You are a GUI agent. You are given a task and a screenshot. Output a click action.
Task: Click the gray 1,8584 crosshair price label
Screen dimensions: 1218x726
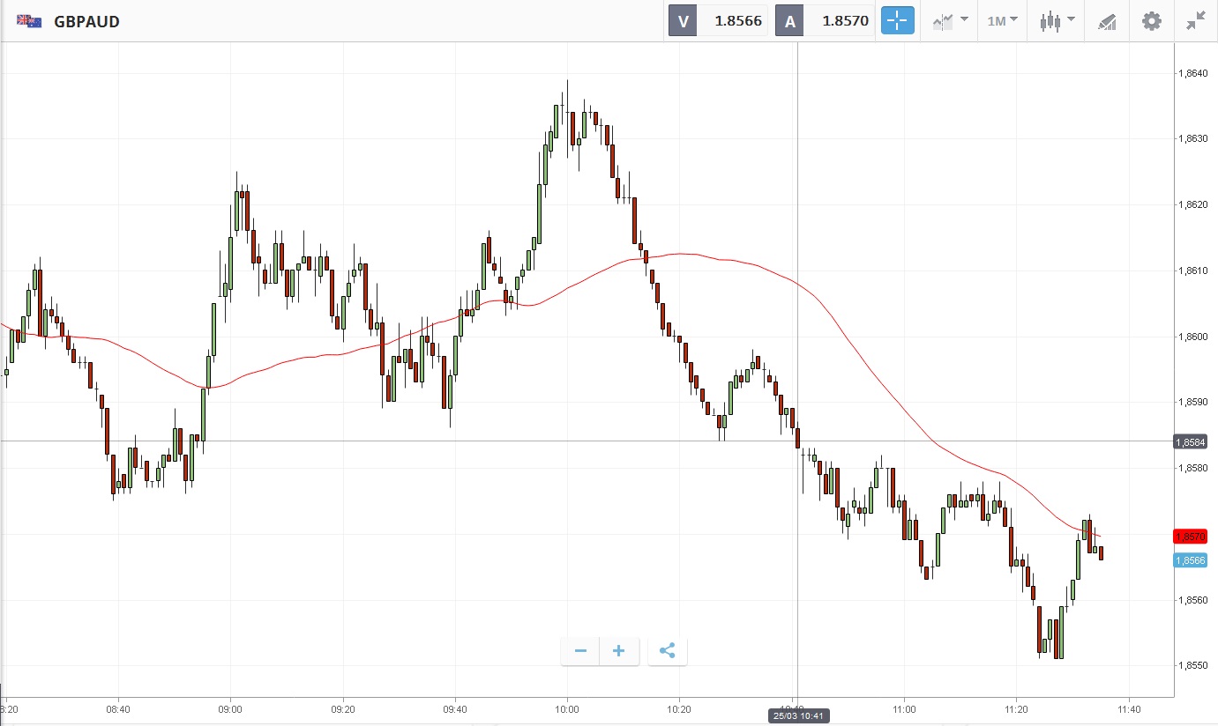click(1195, 441)
